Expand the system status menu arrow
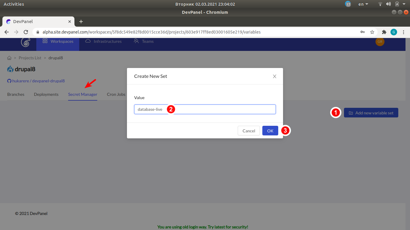This screenshot has width=410, height=230. point(404,4)
